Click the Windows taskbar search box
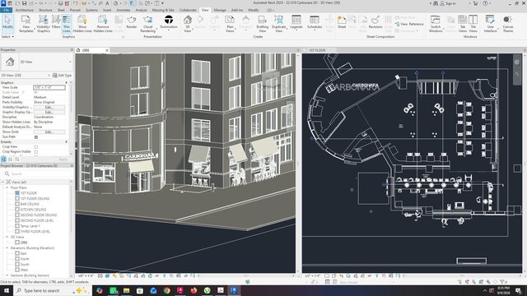Viewport: 527px width, 296px height. (53, 290)
